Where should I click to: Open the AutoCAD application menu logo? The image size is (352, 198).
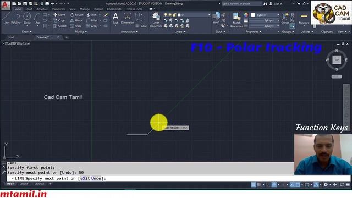(x=5, y=5)
